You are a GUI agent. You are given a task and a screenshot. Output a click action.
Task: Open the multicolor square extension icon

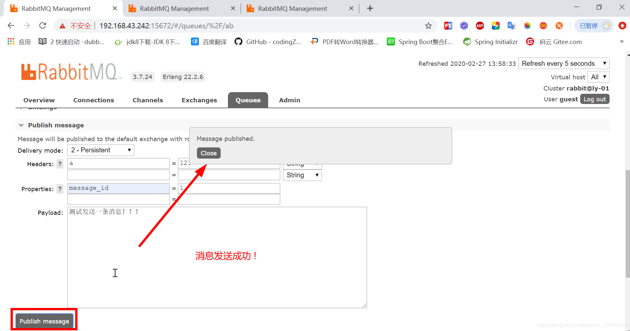point(495,26)
